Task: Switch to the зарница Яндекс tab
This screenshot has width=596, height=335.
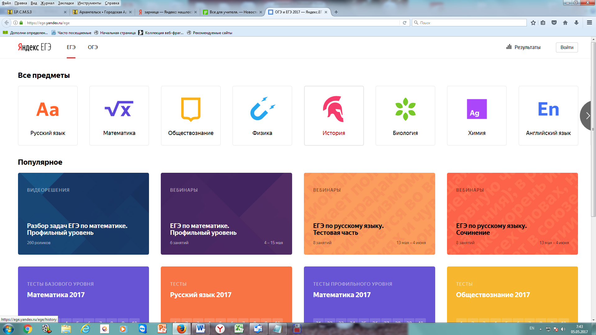Action: [167, 12]
